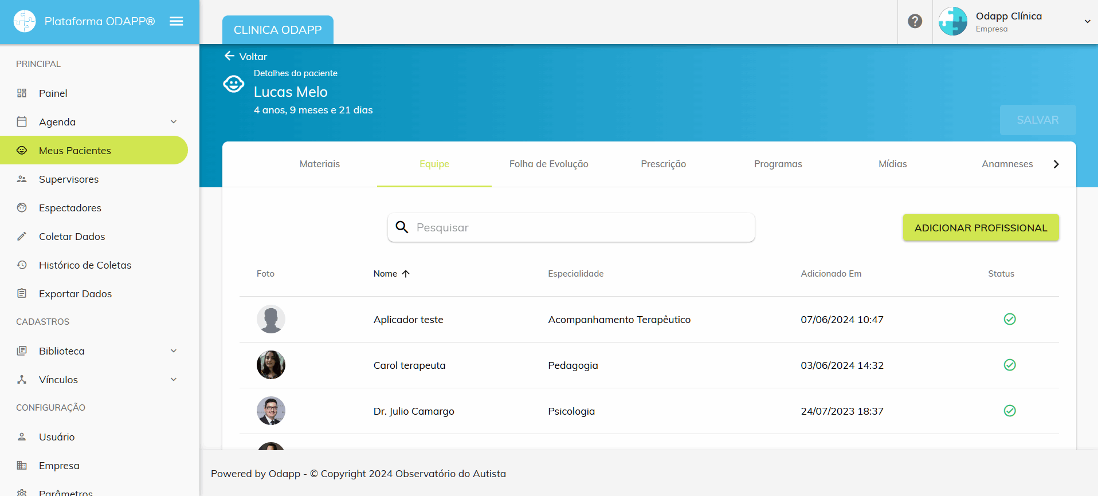The image size is (1098, 496).
Task: Switch to the Mídias tab
Action: (x=893, y=164)
